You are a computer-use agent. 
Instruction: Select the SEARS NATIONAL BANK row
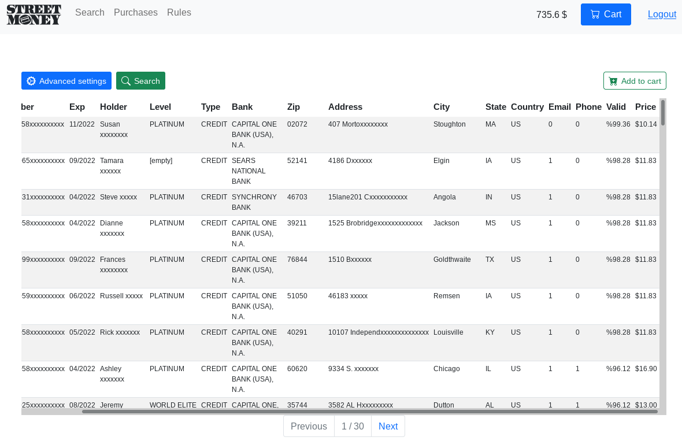[289, 171]
